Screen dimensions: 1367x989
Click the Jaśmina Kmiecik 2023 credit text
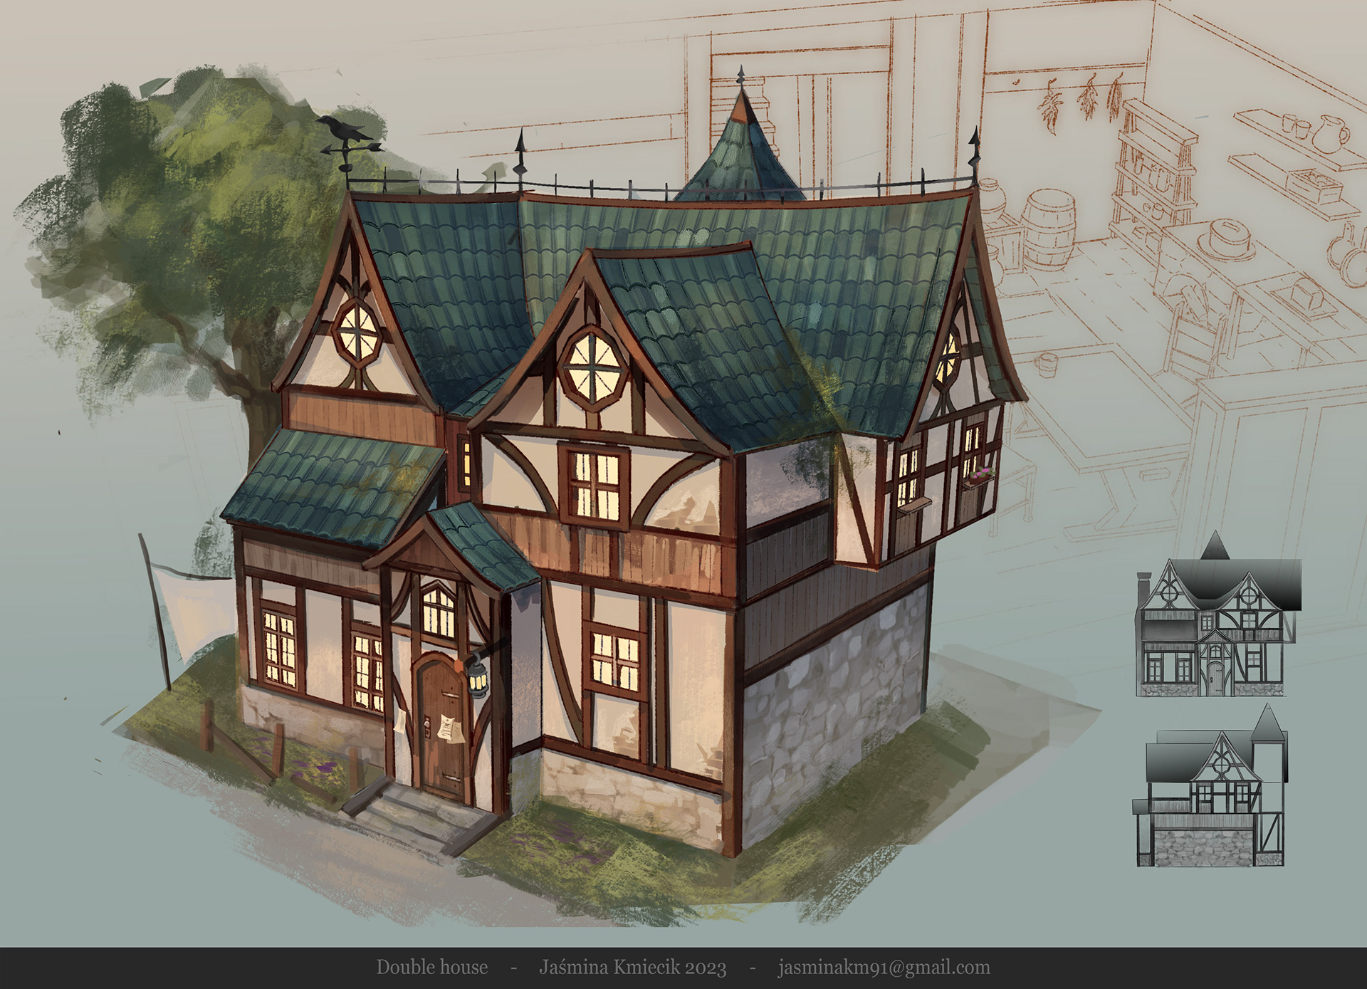[x=632, y=968]
